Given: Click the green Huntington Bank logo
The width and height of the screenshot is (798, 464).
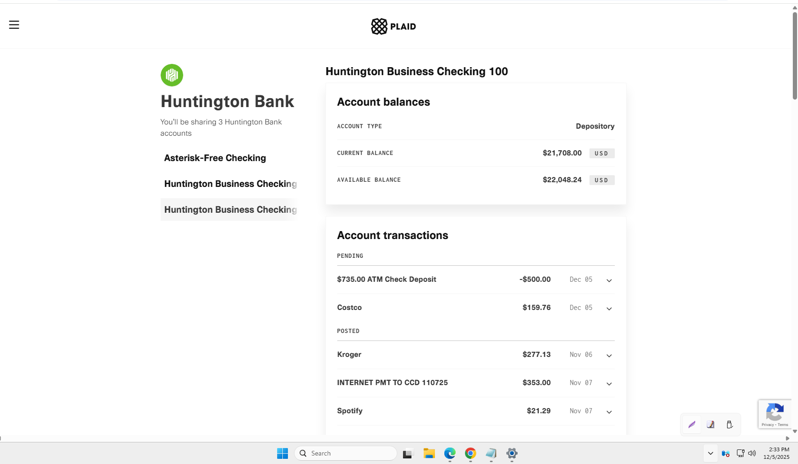Looking at the screenshot, I should coord(172,75).
